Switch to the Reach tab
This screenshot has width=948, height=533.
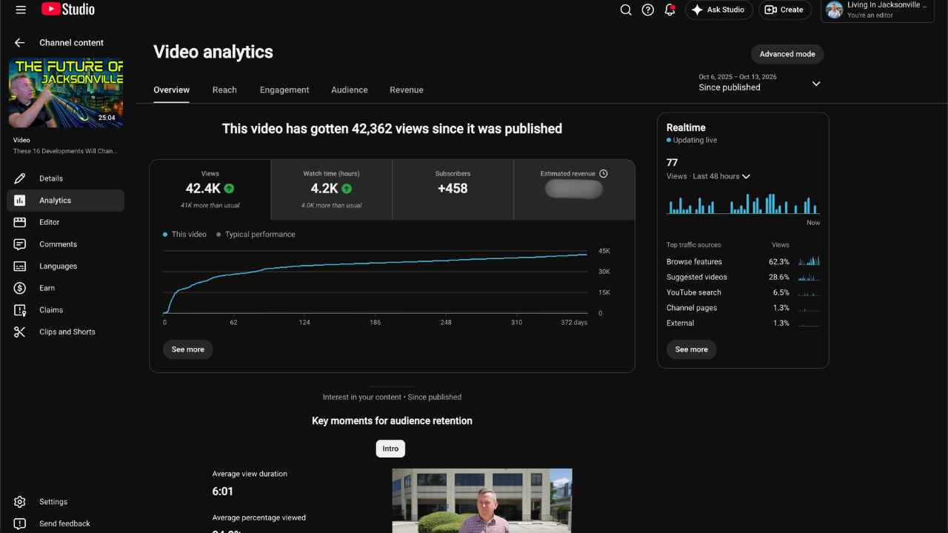(224, 90)
